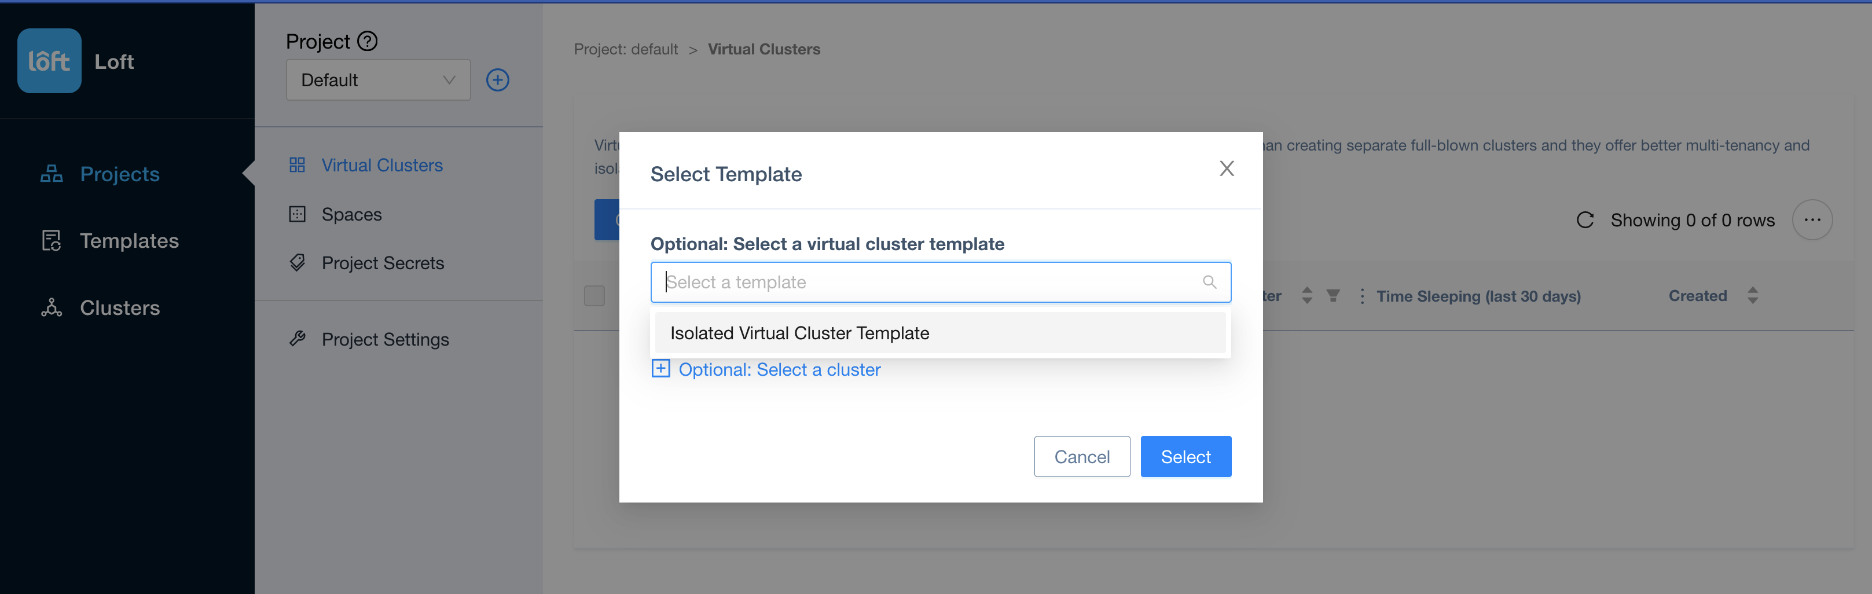Go to Virtual Clusters in the breadcrumb

point(763,49)
